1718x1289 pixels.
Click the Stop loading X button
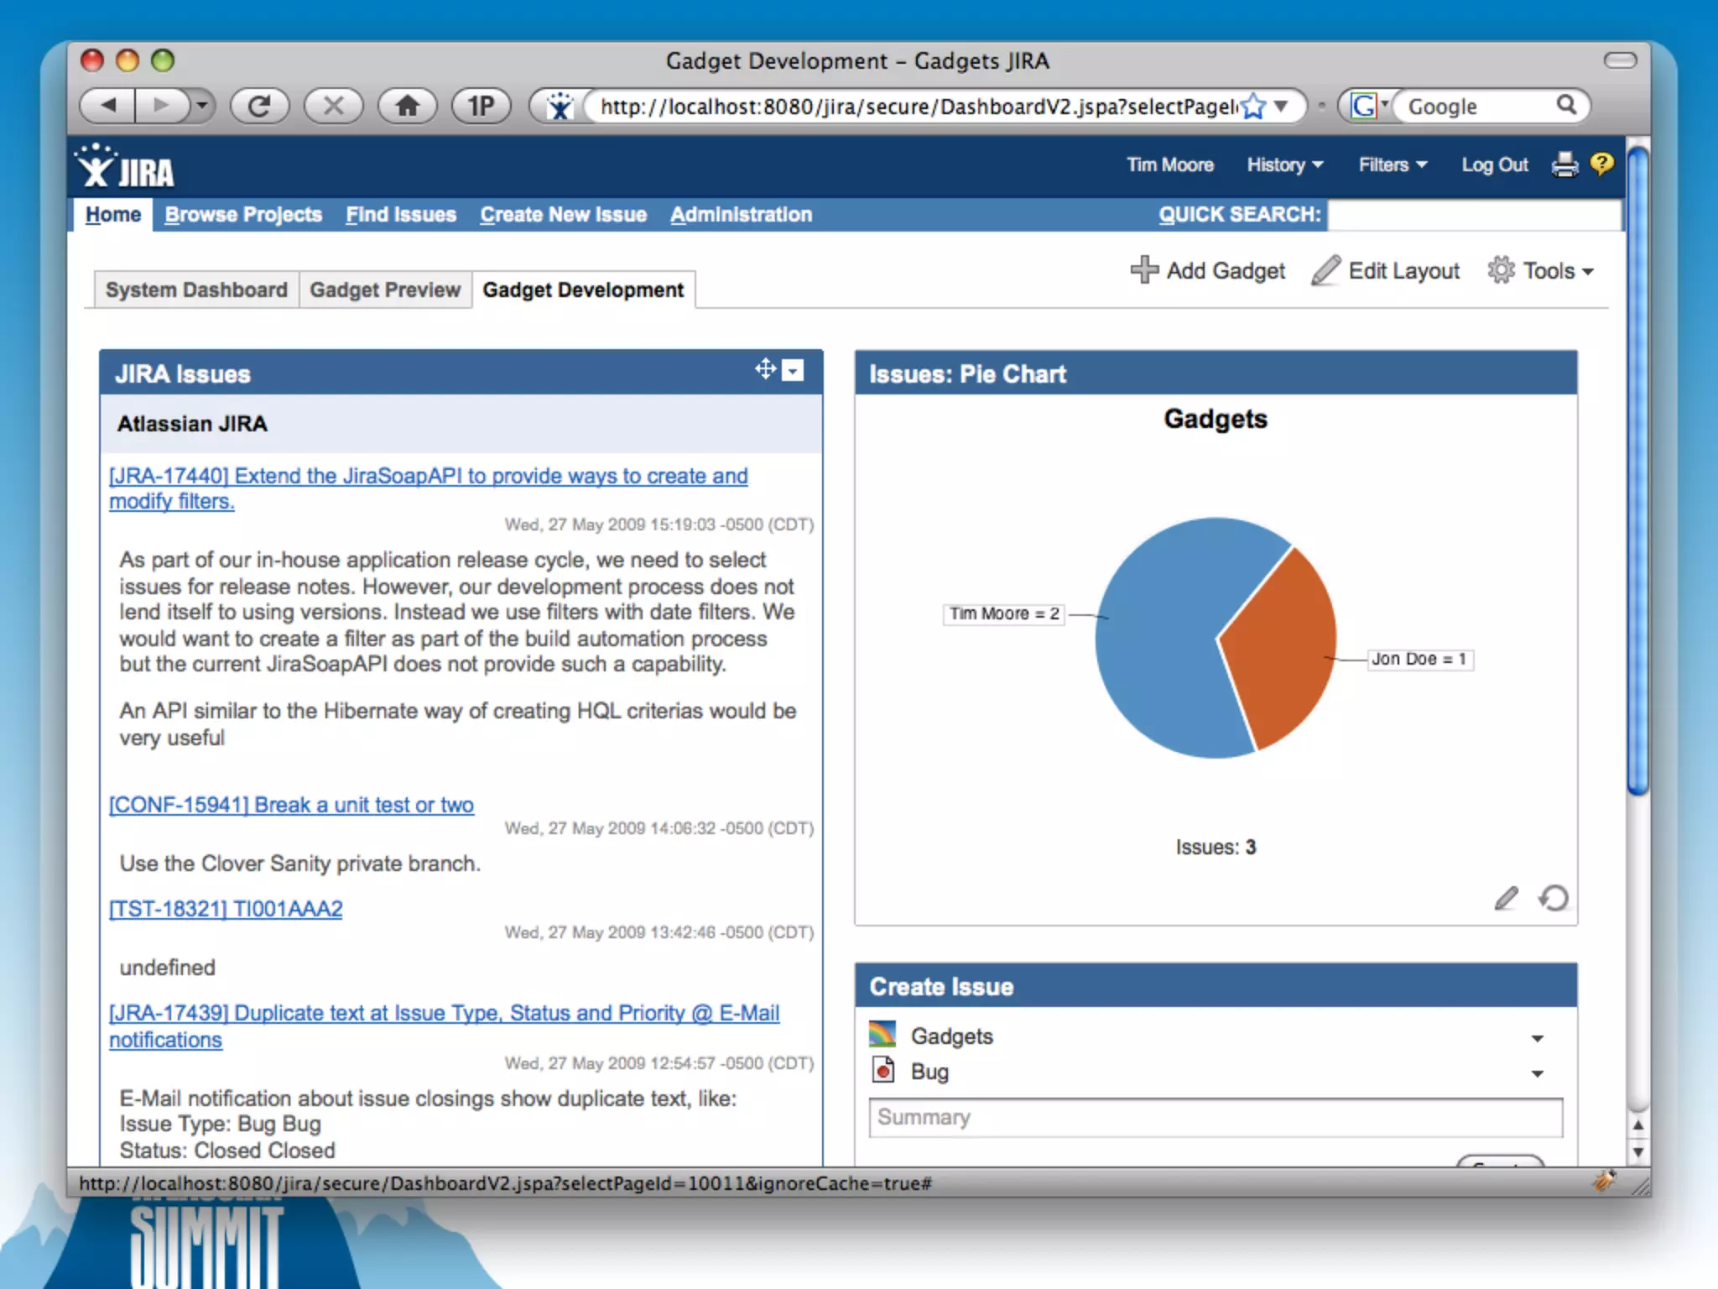click(333, 106)
